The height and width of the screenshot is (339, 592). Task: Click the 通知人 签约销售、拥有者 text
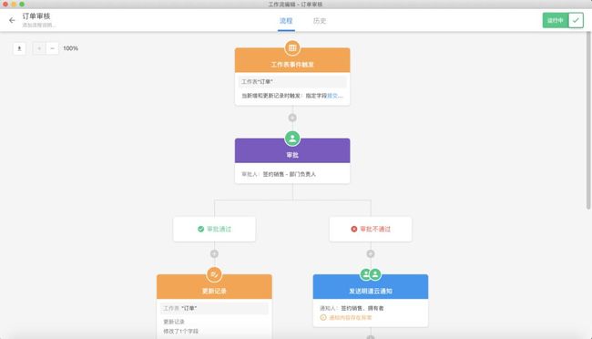point(352,308)
